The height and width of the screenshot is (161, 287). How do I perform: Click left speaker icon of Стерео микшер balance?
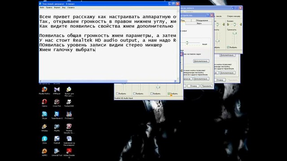click(228, 24)
